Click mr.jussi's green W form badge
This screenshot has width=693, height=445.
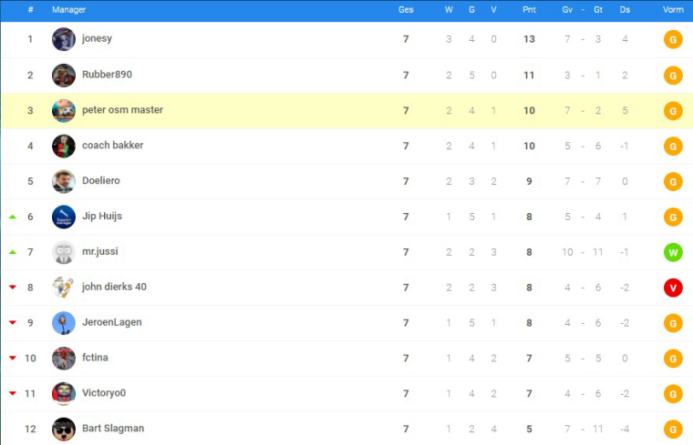pos(673,252)
